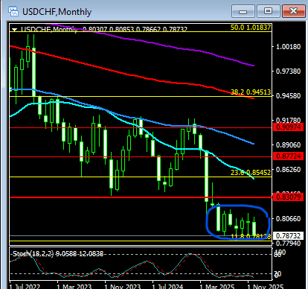This screenshot has height=289, width=308.
Task: Click the Fibonacci 23.6 0.85452 label
Action: pyautogui.click(x=251, y=173)
